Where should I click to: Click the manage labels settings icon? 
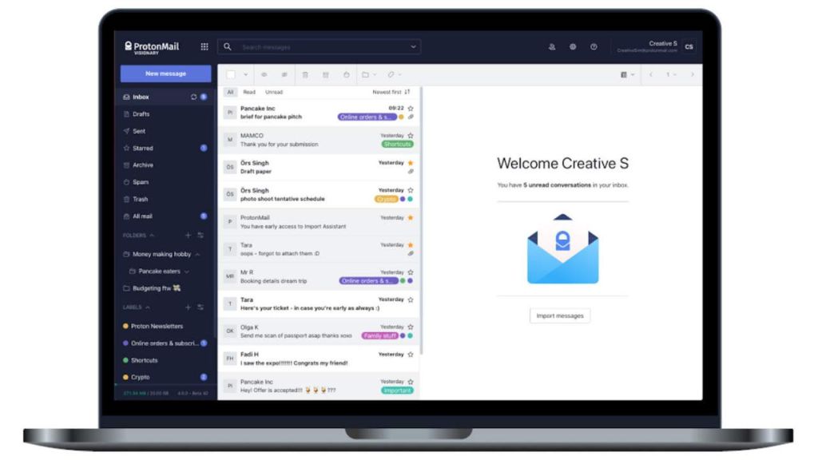(x=201, y=307)
